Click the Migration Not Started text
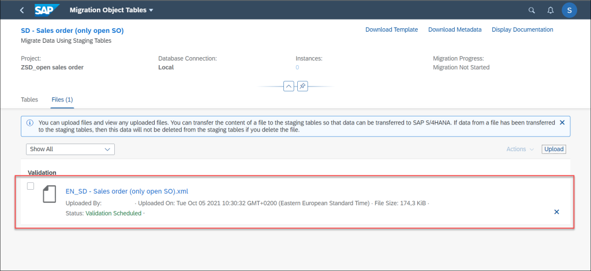The height and width of the screenshot is (271, 591). [x=461, y=67]
